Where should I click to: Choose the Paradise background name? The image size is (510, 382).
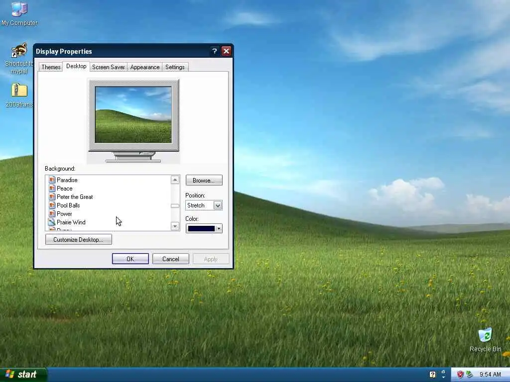67,180
